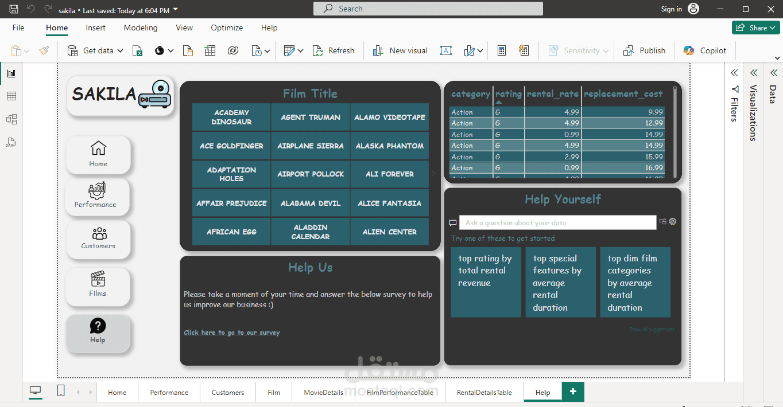Click the Transform data table-pencil icon
The image size is (783, 407).
coord(289,50)
